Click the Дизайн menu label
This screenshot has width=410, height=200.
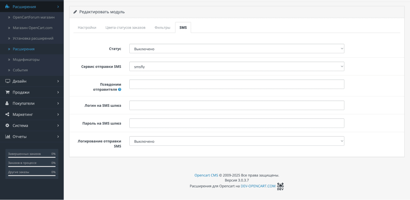pos(19,81)
